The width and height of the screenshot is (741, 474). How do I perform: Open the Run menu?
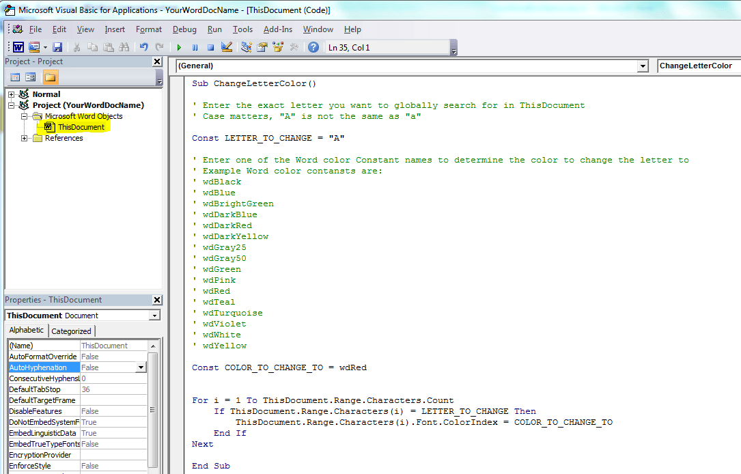coord(214,29)
